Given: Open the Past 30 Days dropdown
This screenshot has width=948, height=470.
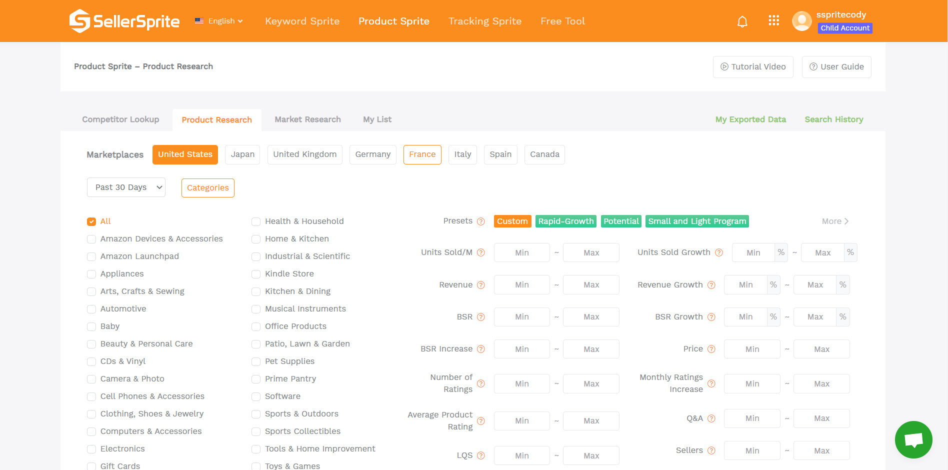Looking at the screenshot, I should (126, 187).
